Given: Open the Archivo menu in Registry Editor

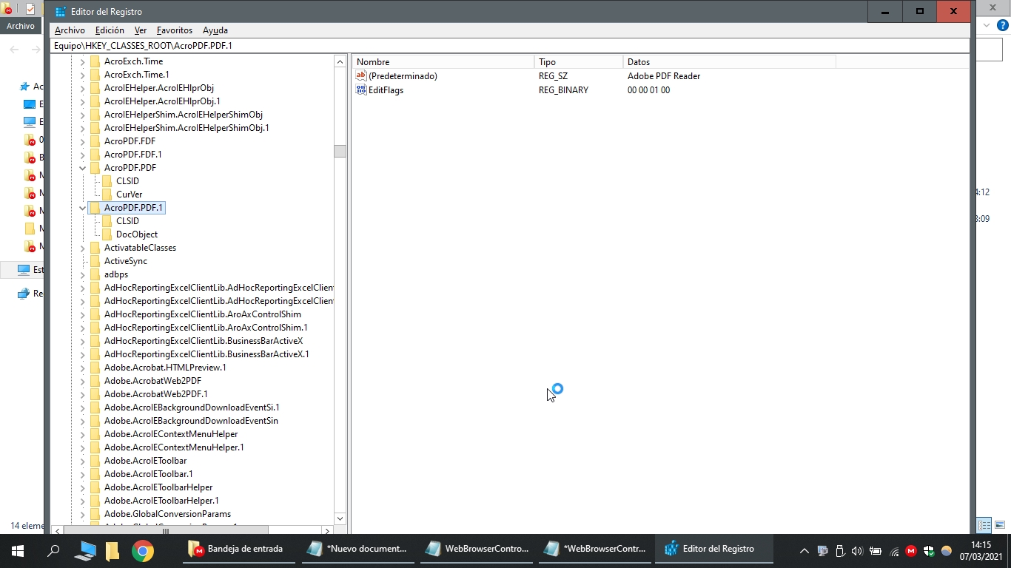Looking at the screenshot, I should (70, 30).
